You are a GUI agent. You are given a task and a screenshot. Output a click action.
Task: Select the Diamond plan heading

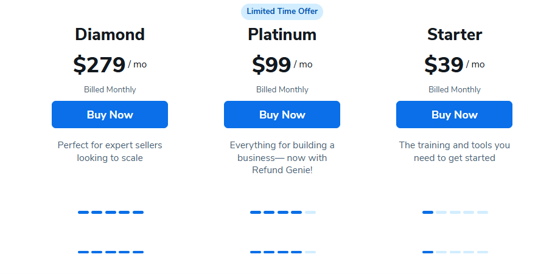point(110,35)
